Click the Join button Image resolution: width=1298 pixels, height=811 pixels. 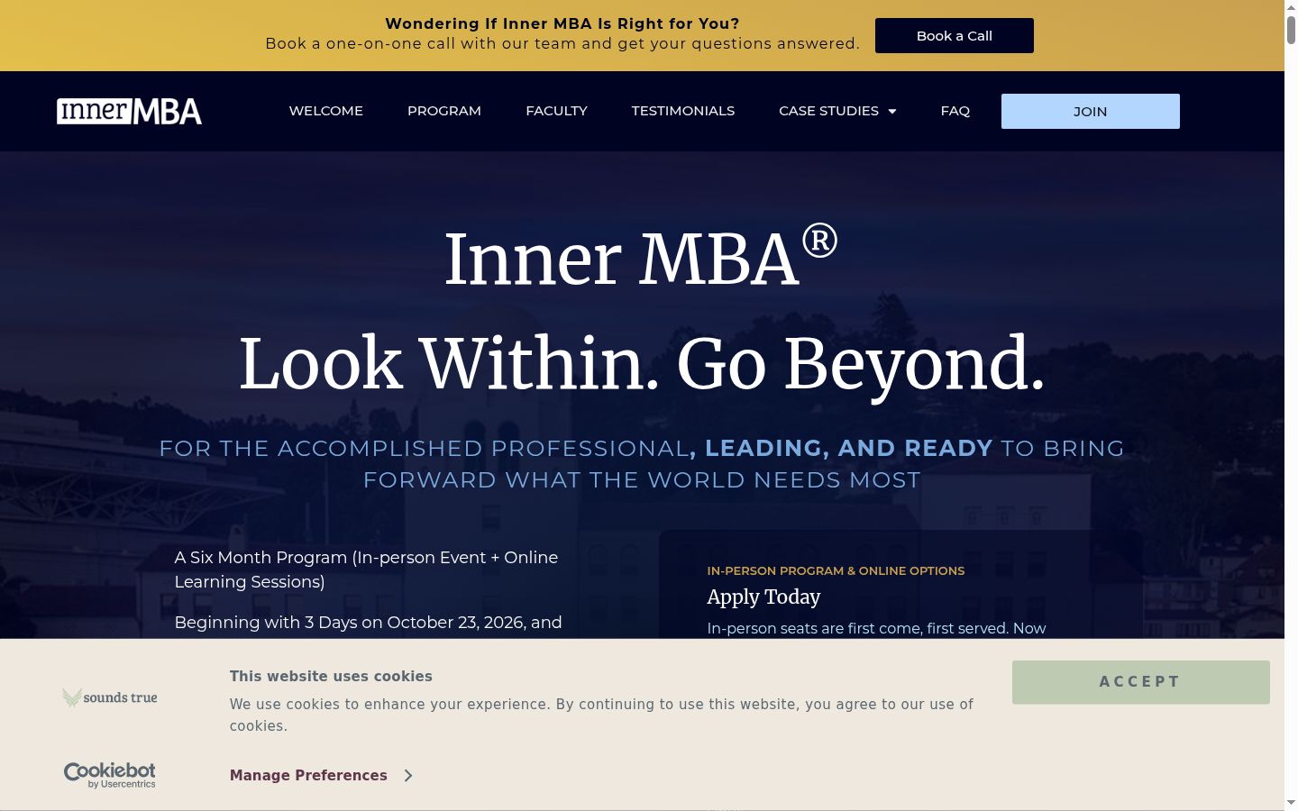(1091, 111)
